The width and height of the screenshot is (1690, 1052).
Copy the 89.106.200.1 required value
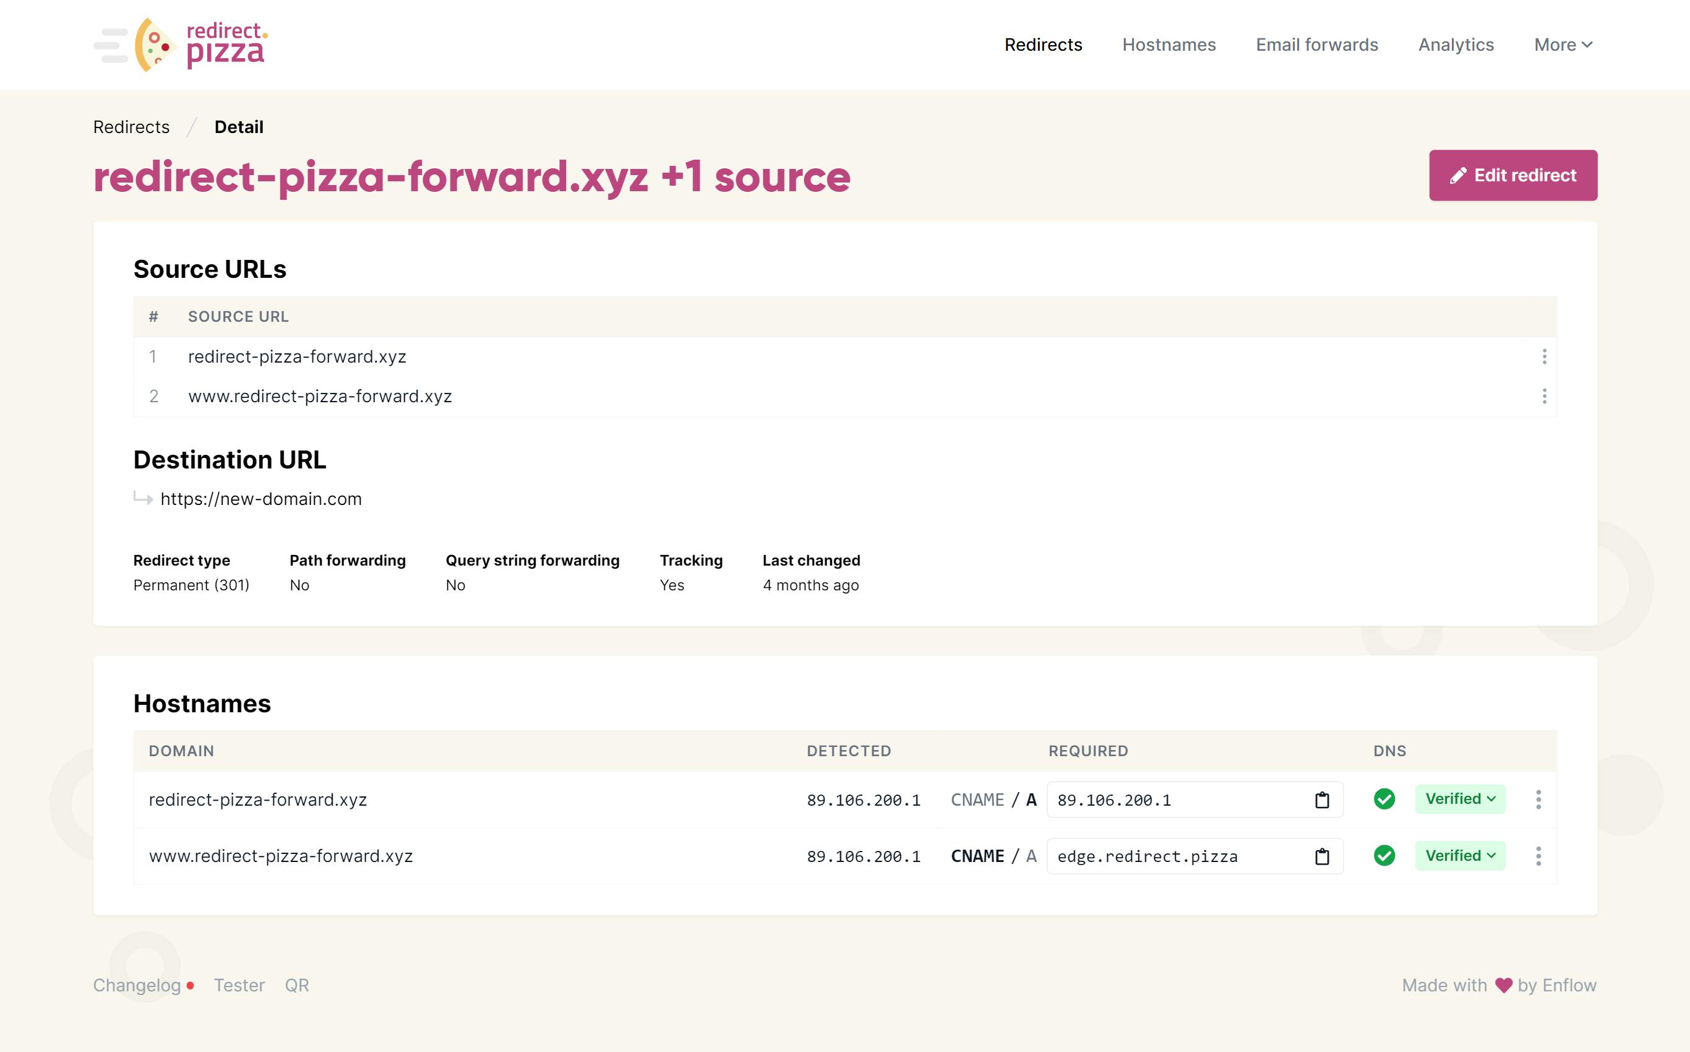click(1321, 800)
